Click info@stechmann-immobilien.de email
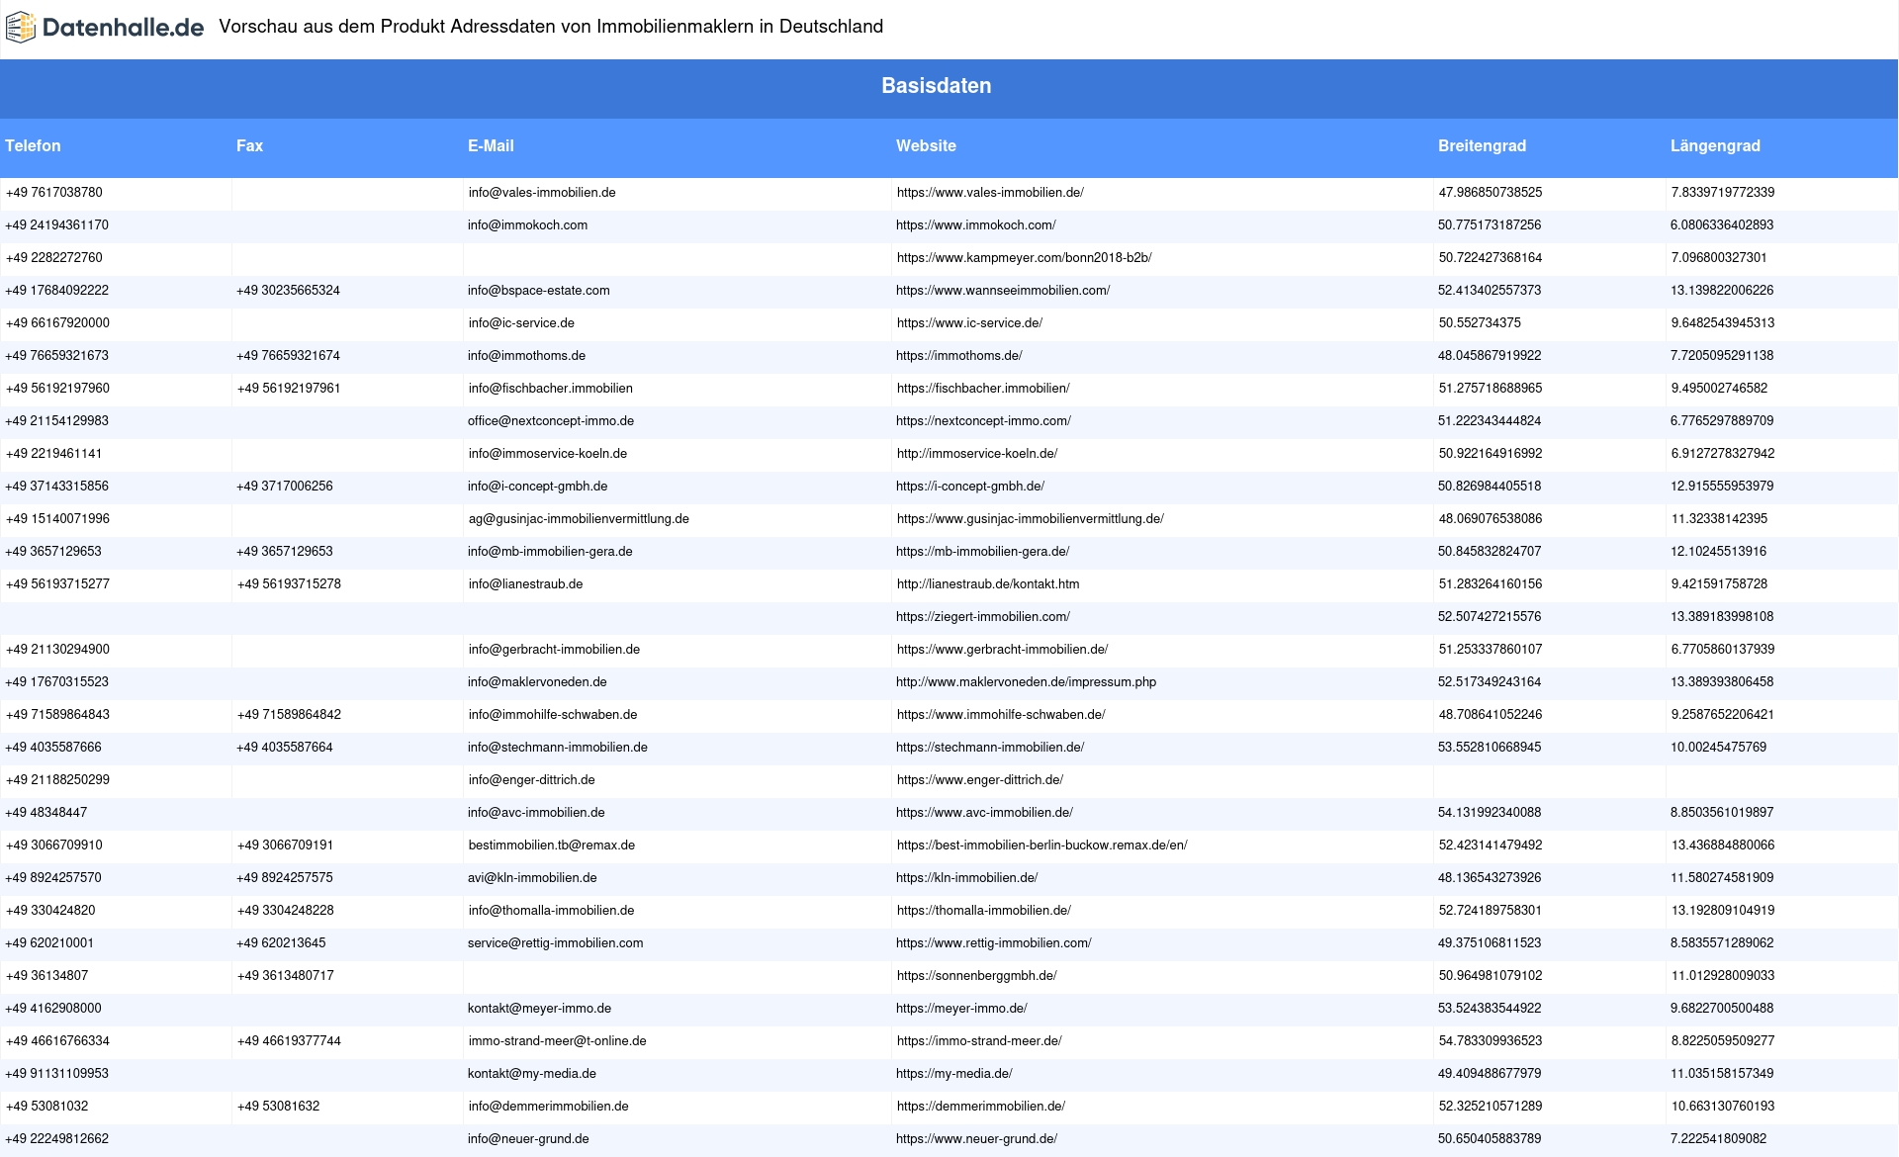Image resolution: width=1899 pixels, height=1157 pixels. [x=558, y=748]
